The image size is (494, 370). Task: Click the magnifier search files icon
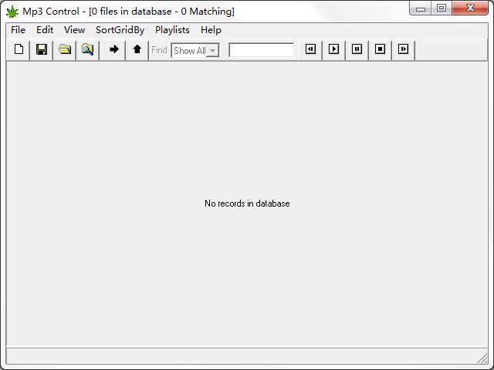pyautogui.click(x=87, y=49)
